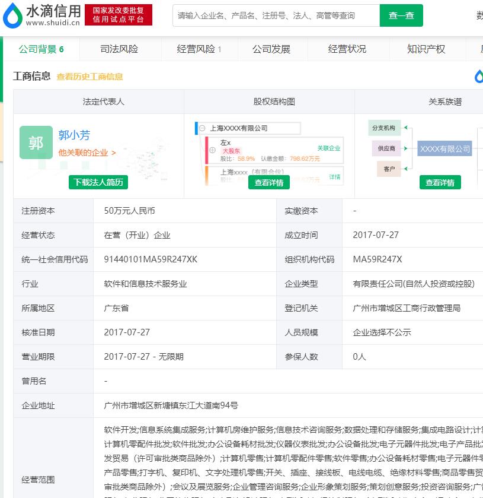Image resolution: width=483 pixels, height=498 pixels.
Task: Click 查看详情 under relationship map
Action: 440,183
